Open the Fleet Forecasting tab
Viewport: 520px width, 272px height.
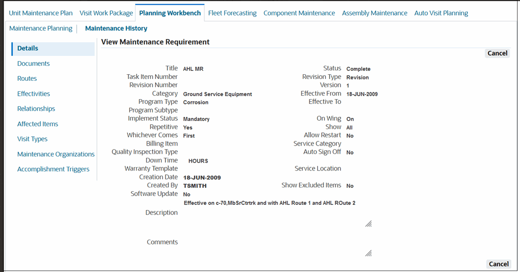point(232,13)
